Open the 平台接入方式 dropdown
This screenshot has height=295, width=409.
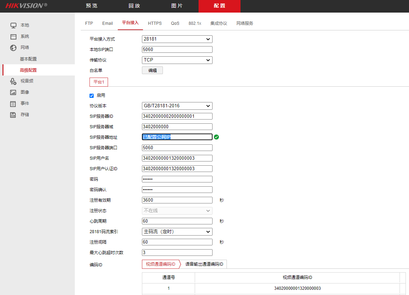(x=177, y=39)
